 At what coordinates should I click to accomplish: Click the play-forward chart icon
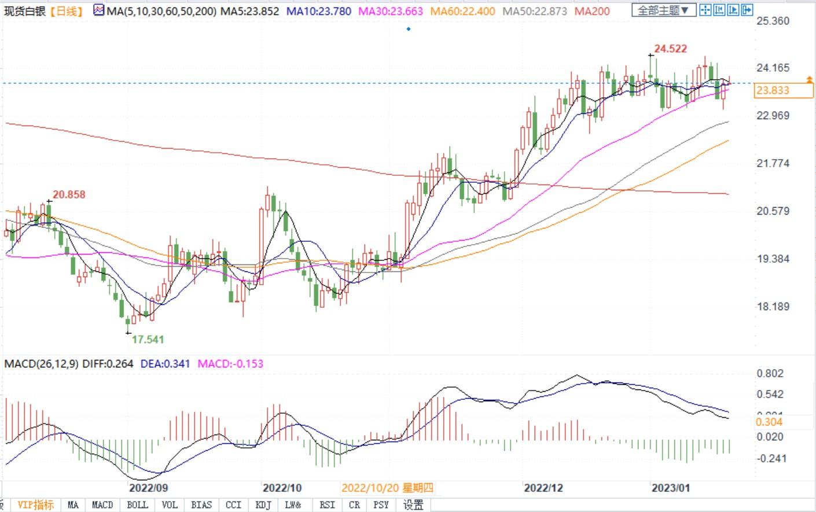(733, 10)
